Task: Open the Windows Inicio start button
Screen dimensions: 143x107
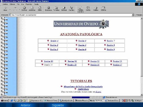Action: coord(4,101)
